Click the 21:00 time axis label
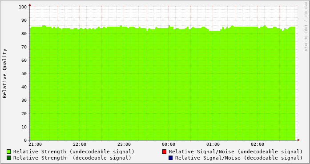310x164 pixels. tap(35, 144)
